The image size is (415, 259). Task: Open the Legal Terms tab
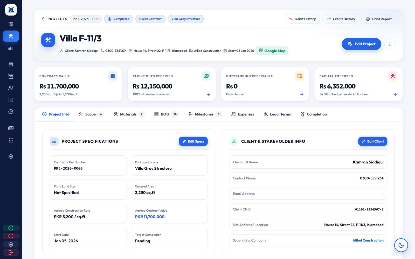tap(277, 114)
